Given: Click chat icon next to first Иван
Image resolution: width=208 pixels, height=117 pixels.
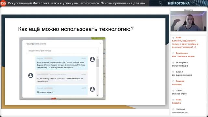Looking at the screenshot, I should [x=173, y=38].
